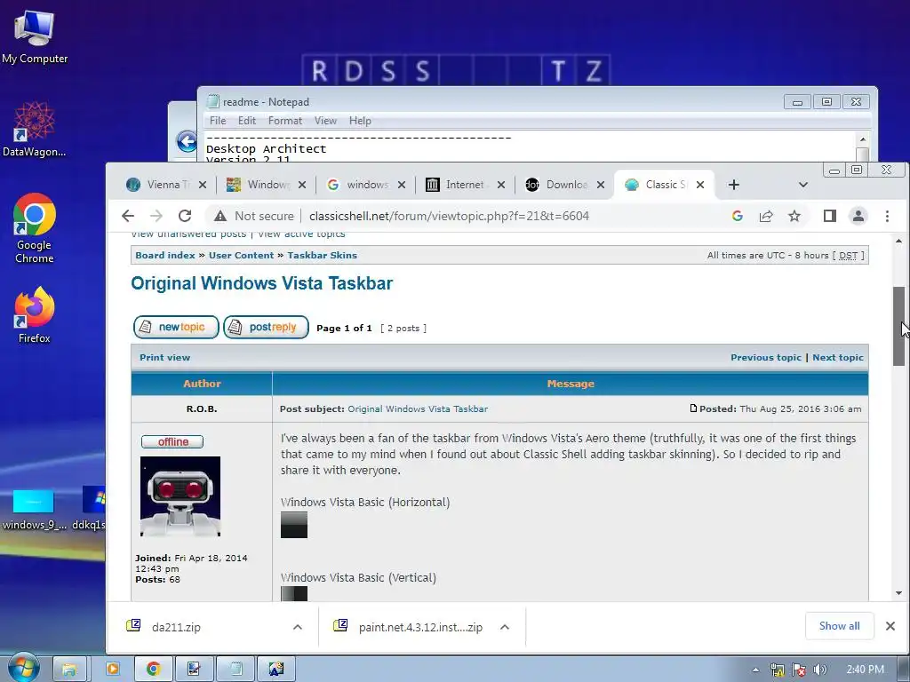Click Chrome's forward navigation arrow
This screenshot has width=910, height=682.
point(156,216)
